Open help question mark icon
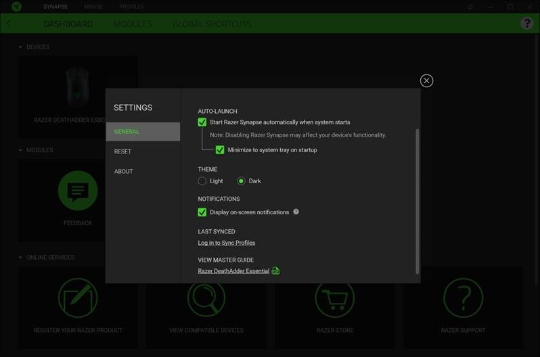540x357 pixels. [x=527, y=24]
